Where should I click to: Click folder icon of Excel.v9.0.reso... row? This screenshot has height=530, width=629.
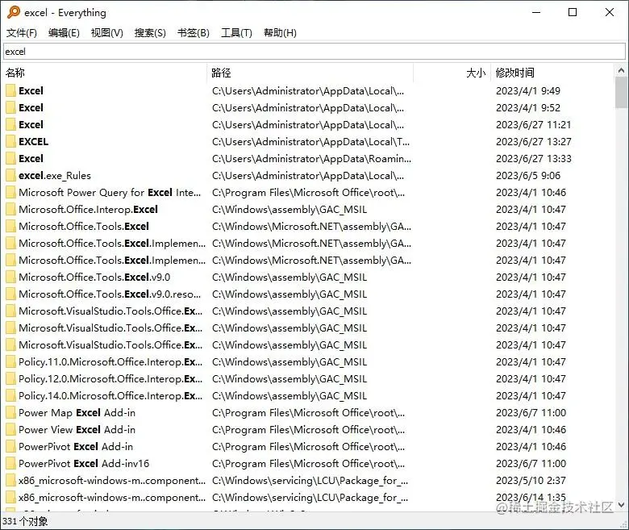(10, 294)
